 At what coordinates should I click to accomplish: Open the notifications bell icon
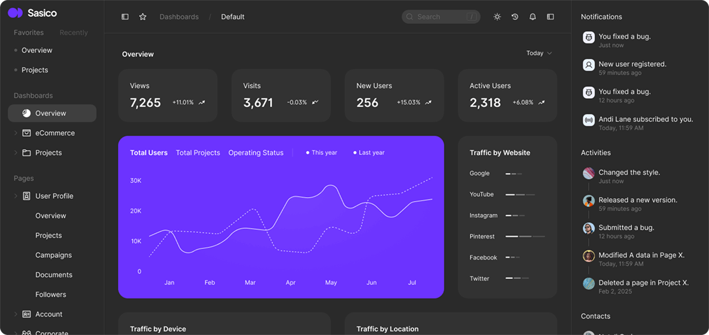(533, 17)
